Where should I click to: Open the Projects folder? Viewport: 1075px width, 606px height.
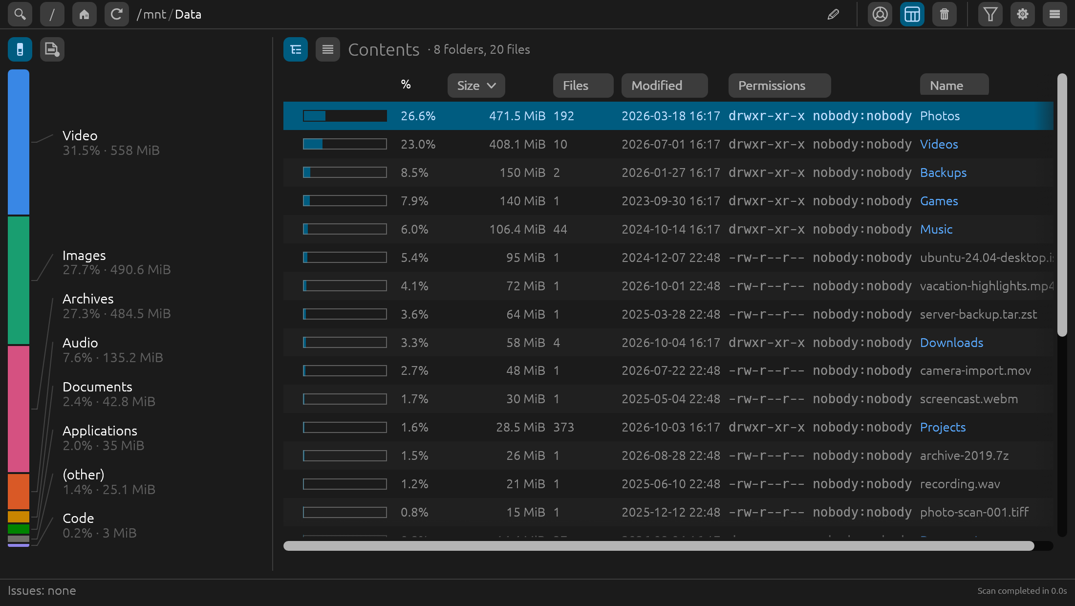(x=943, y=427)
